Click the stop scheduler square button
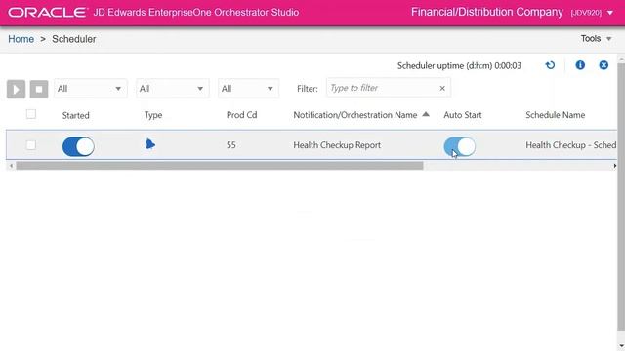The image size is (625, 351). 39,89
